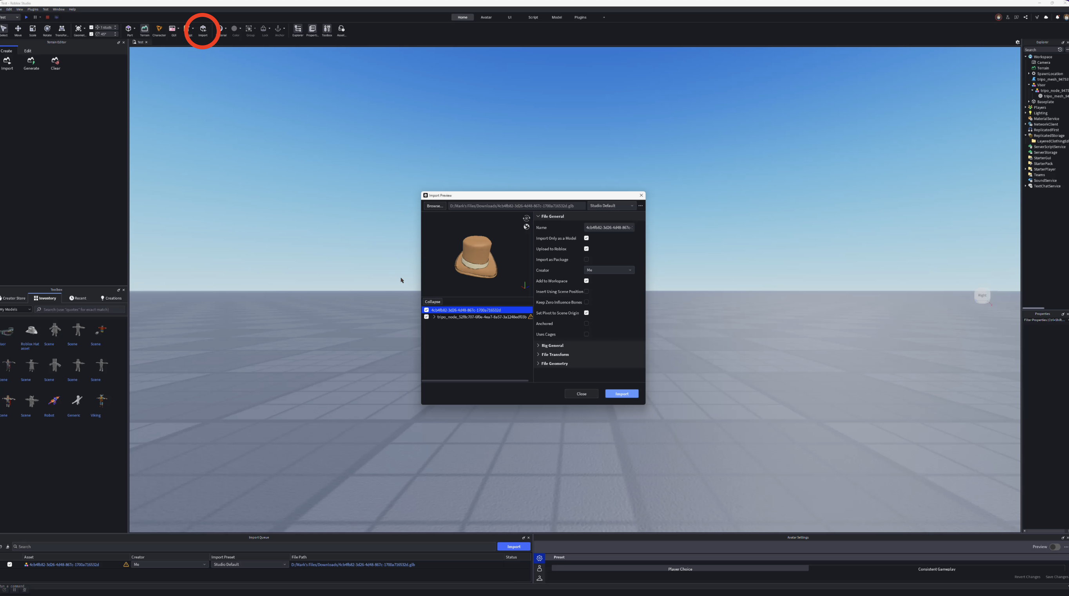
Task: Open the Properties panel icon
Action: (x=312, y=30)
